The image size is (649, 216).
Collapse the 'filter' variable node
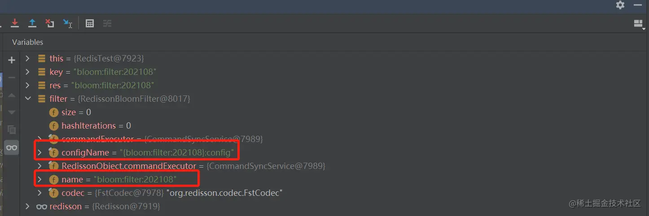click(28, 99)
